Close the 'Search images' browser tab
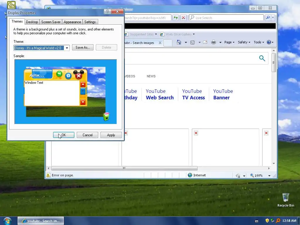Image resolution: width=300 pixels, height=225 pixels. [x=160, y=43]
